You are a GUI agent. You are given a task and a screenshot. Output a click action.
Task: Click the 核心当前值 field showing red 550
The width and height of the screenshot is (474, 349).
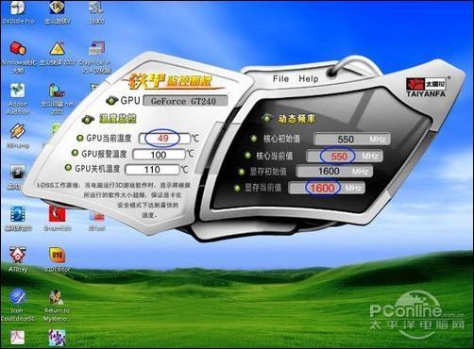pos(345,156)
